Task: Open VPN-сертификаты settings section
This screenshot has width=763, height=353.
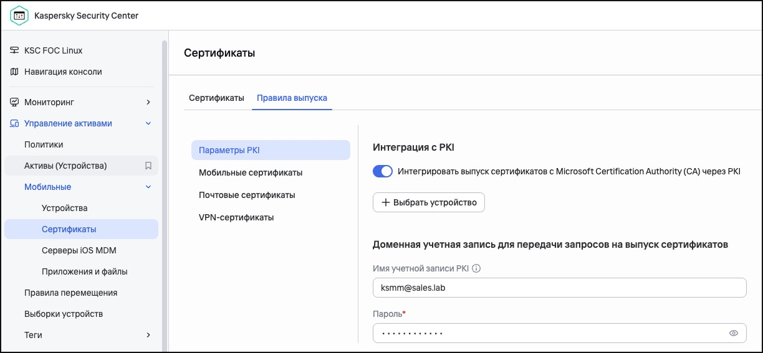Action: tap(271, 217)
